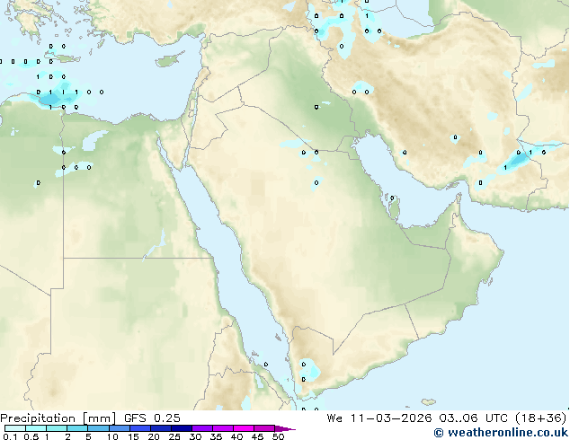Click the weatheronline.co.uk copyright link
Screen dimensions: 570x440
click(x=501, y=433)
